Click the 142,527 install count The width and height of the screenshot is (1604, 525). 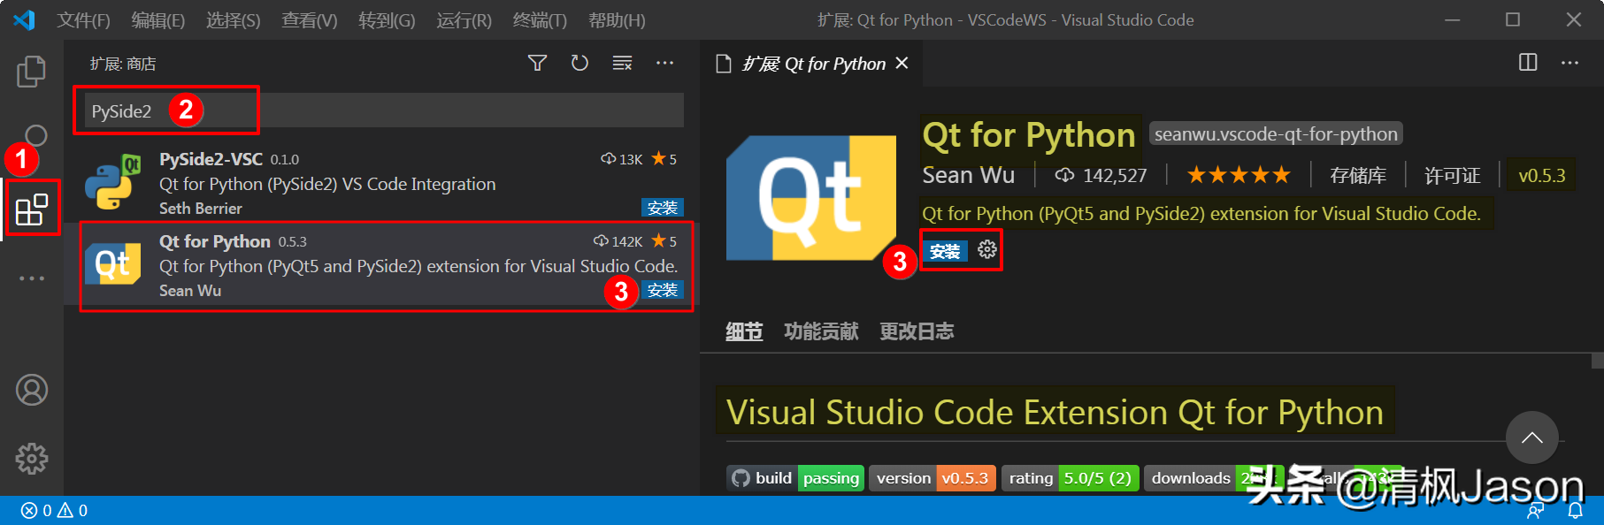click(x=1101, y=175)
